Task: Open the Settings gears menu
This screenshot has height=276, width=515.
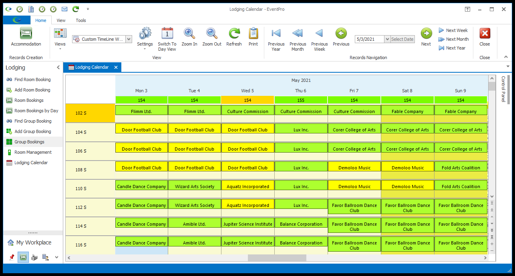Action: (145, 39)
